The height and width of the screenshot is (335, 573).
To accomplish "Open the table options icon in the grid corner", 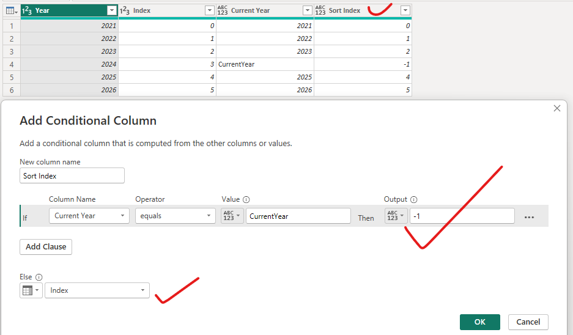I will [x=12, y=11].
